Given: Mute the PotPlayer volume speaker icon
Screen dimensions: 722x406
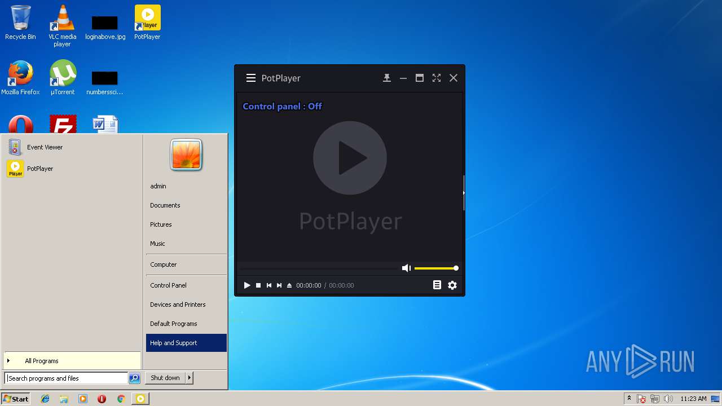Looking at the screenshot, I should [406, 268].
